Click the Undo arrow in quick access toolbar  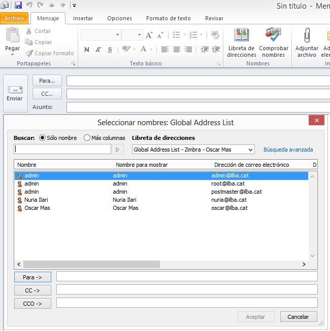pos(29,5)
